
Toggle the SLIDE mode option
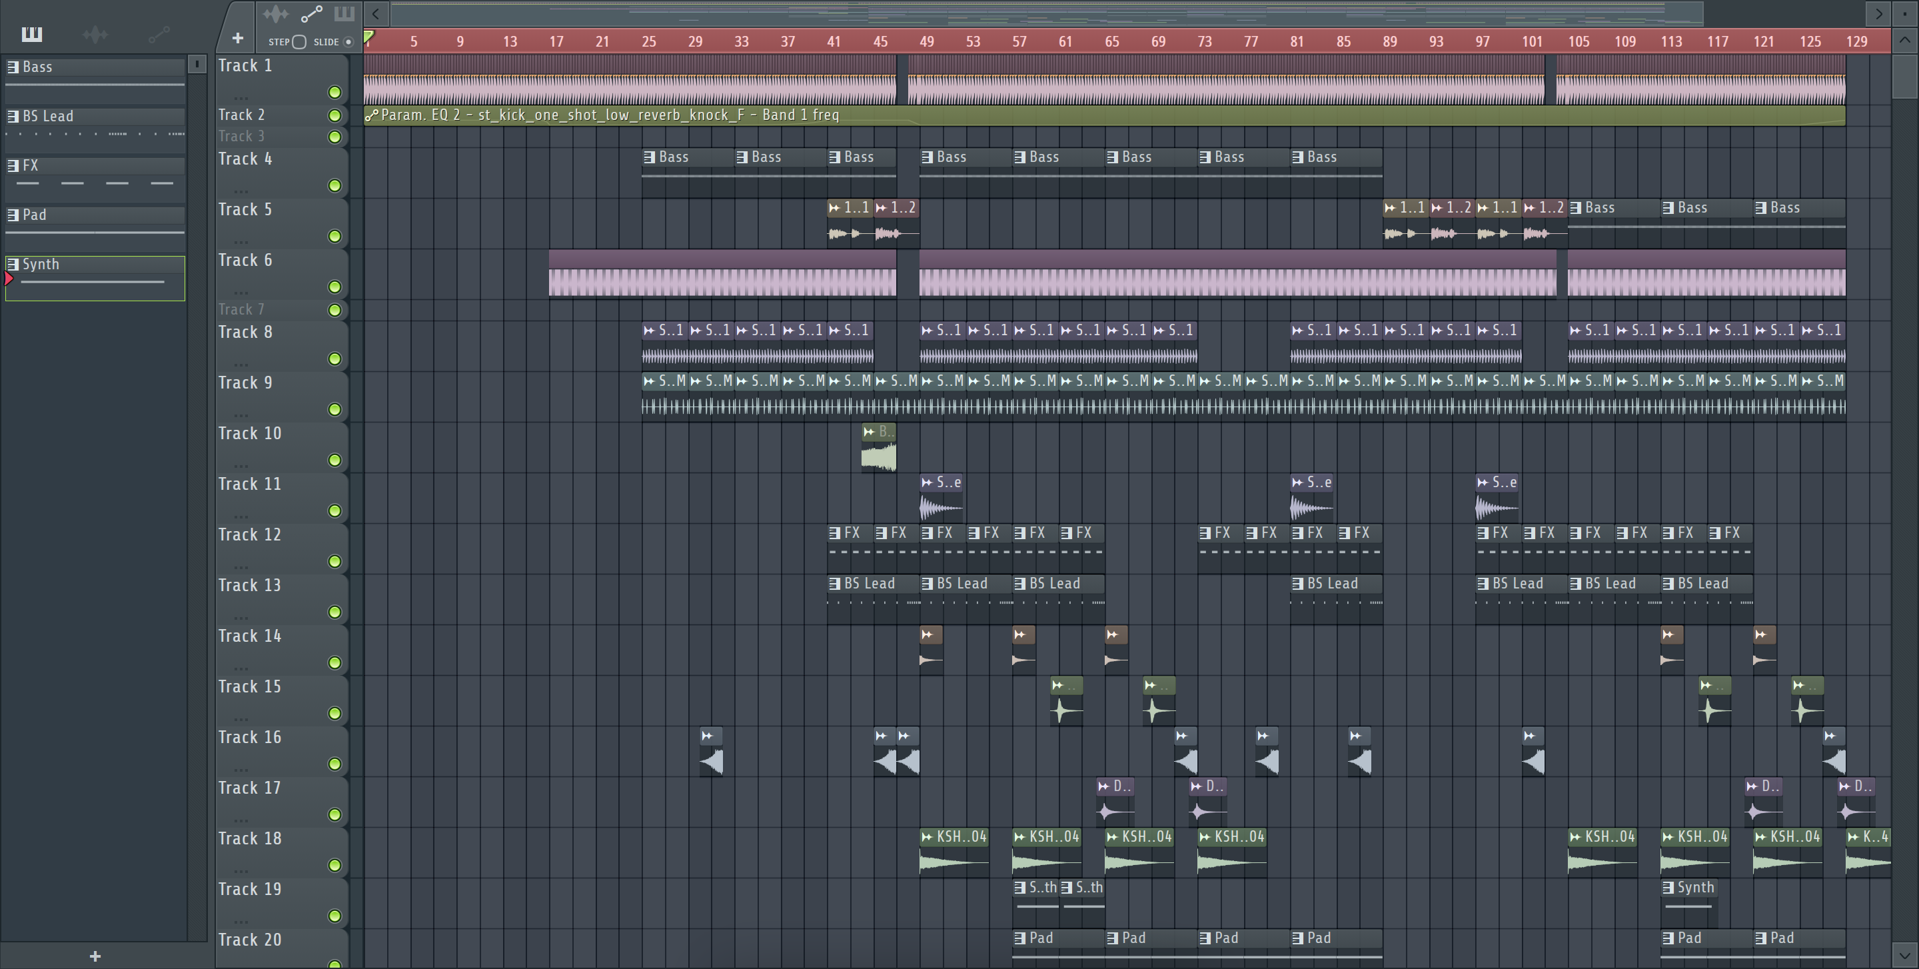click(x=348, y=42)
